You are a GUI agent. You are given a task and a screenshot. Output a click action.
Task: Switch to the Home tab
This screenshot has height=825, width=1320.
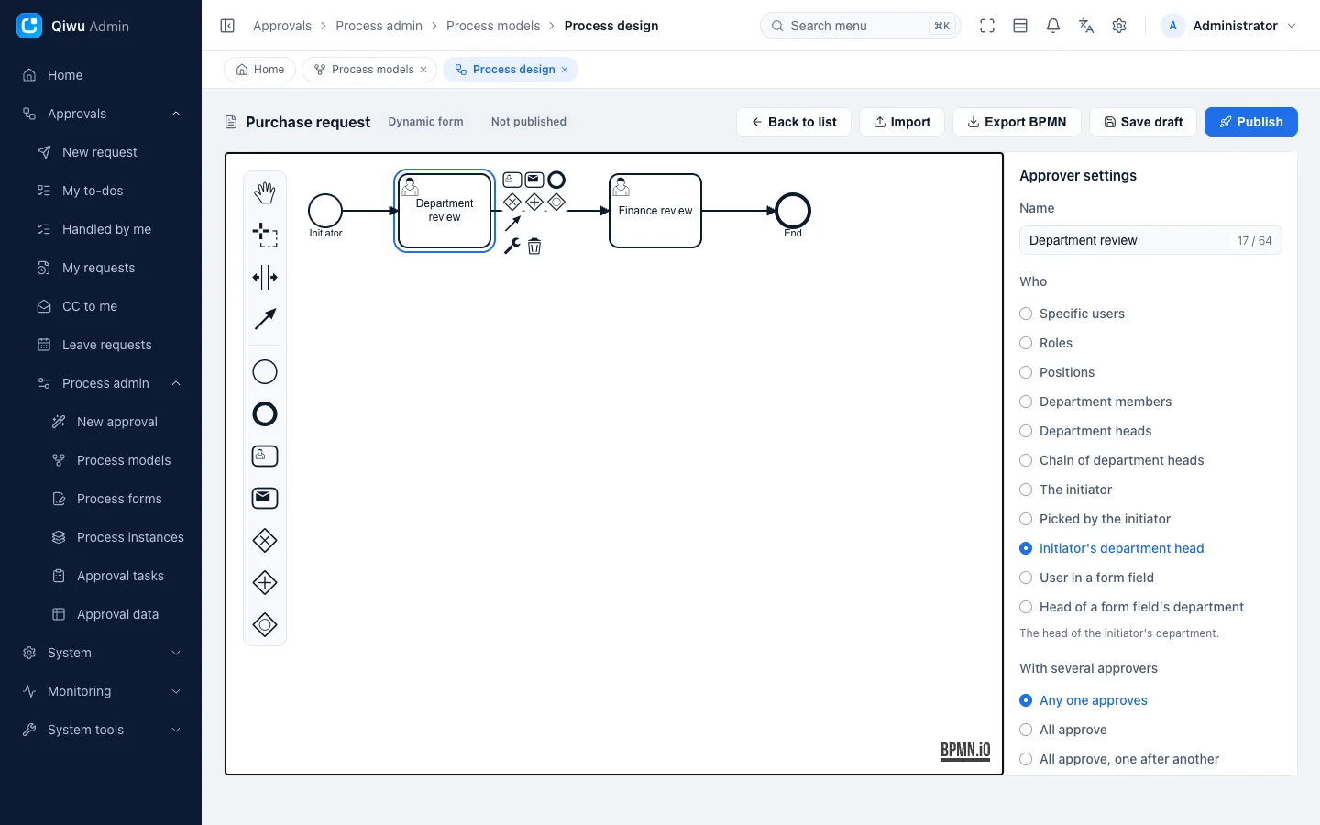[x=260, y=70]
